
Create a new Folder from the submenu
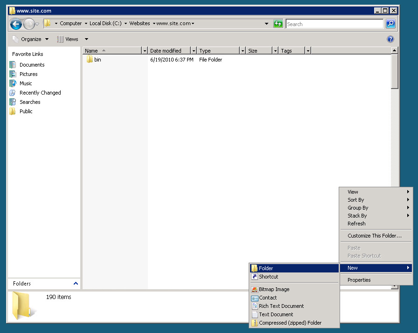294,268
